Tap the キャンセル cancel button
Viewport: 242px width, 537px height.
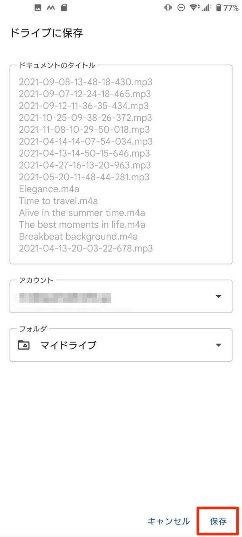(168, 522)
